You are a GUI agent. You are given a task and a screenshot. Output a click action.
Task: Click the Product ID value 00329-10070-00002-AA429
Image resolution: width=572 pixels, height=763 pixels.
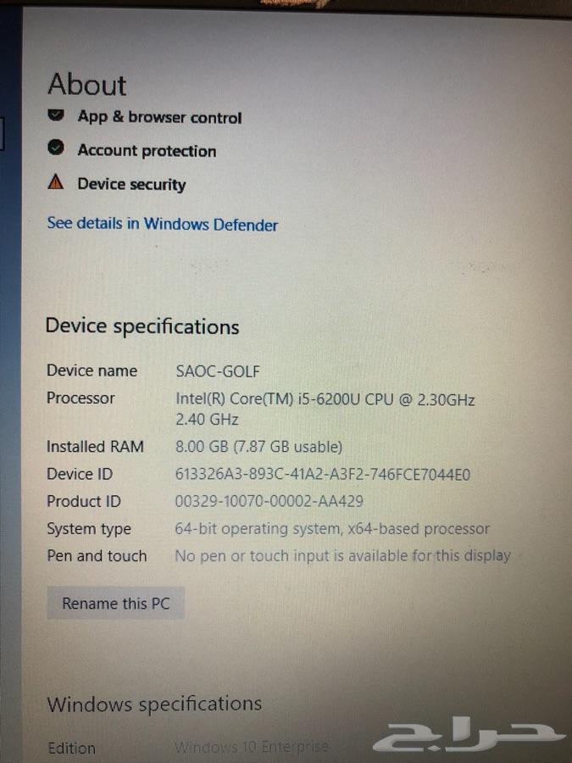click(x=269, y=501)
